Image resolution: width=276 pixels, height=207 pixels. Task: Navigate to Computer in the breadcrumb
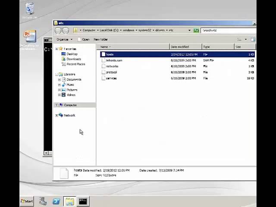89,30
